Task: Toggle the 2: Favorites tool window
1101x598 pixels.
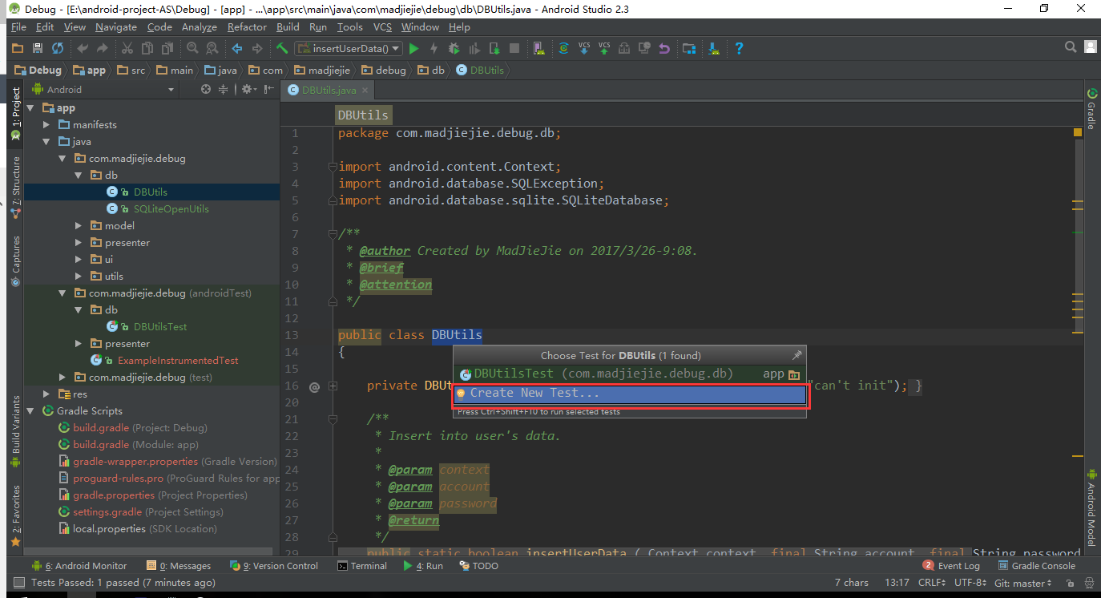Action: point(15,515)
